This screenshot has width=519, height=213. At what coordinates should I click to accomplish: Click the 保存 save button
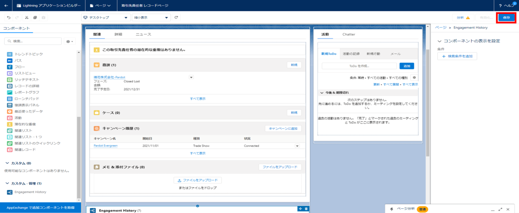point(506,18)
